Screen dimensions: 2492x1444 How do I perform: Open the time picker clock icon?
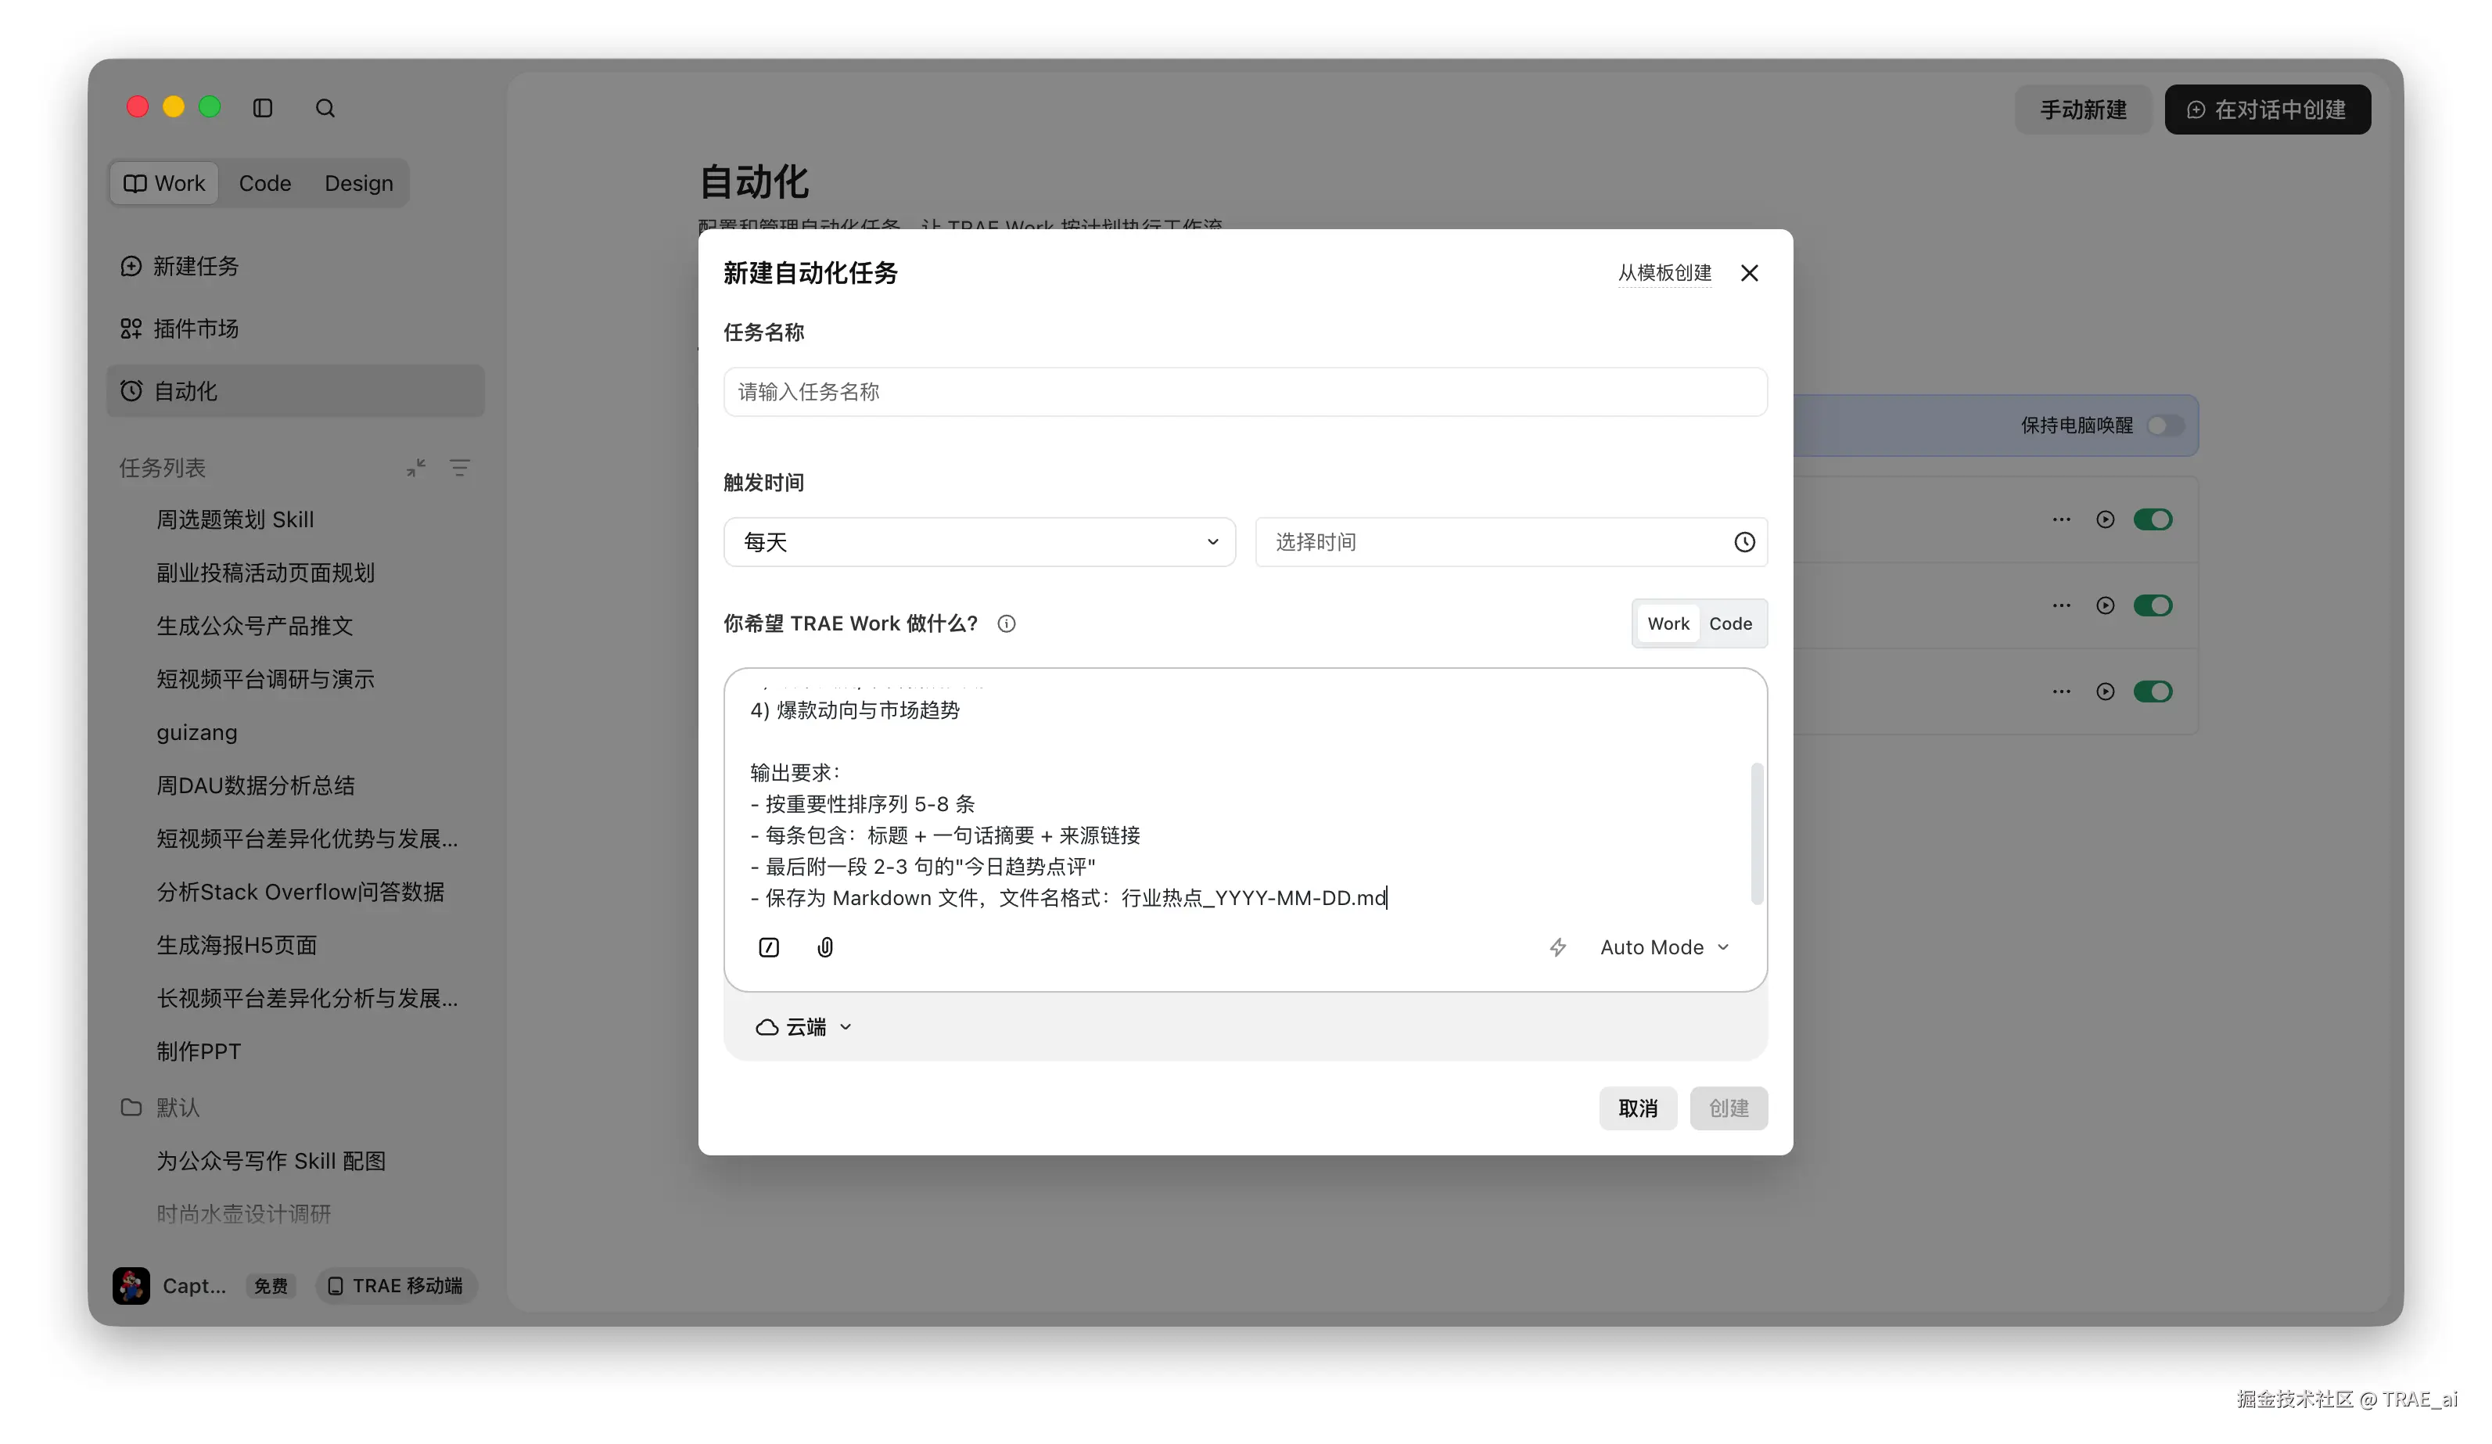pos(1744,542)
